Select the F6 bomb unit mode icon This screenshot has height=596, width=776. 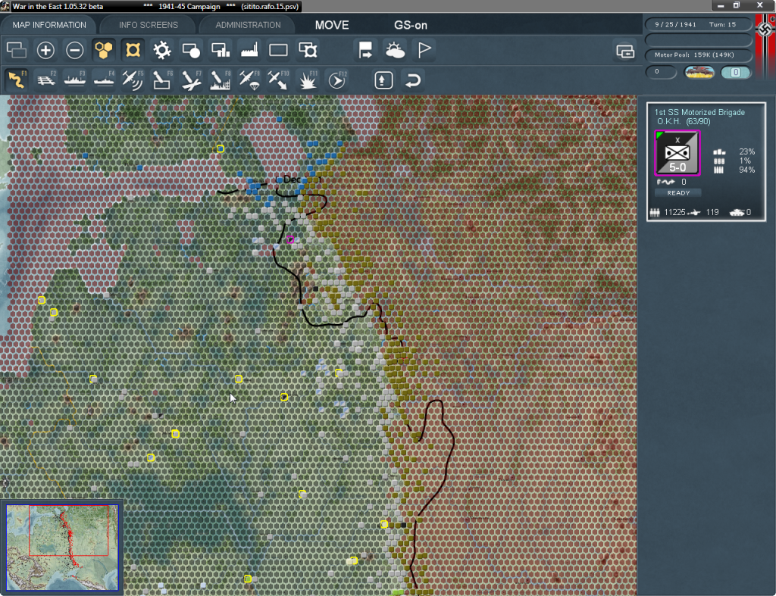pyautogui.click(x=162, y=80)
